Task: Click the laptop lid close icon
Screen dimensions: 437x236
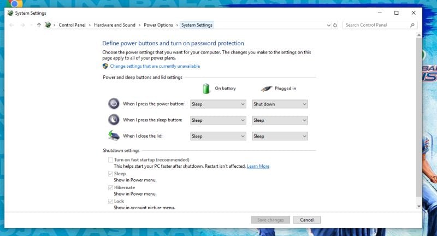Action: 113,136
